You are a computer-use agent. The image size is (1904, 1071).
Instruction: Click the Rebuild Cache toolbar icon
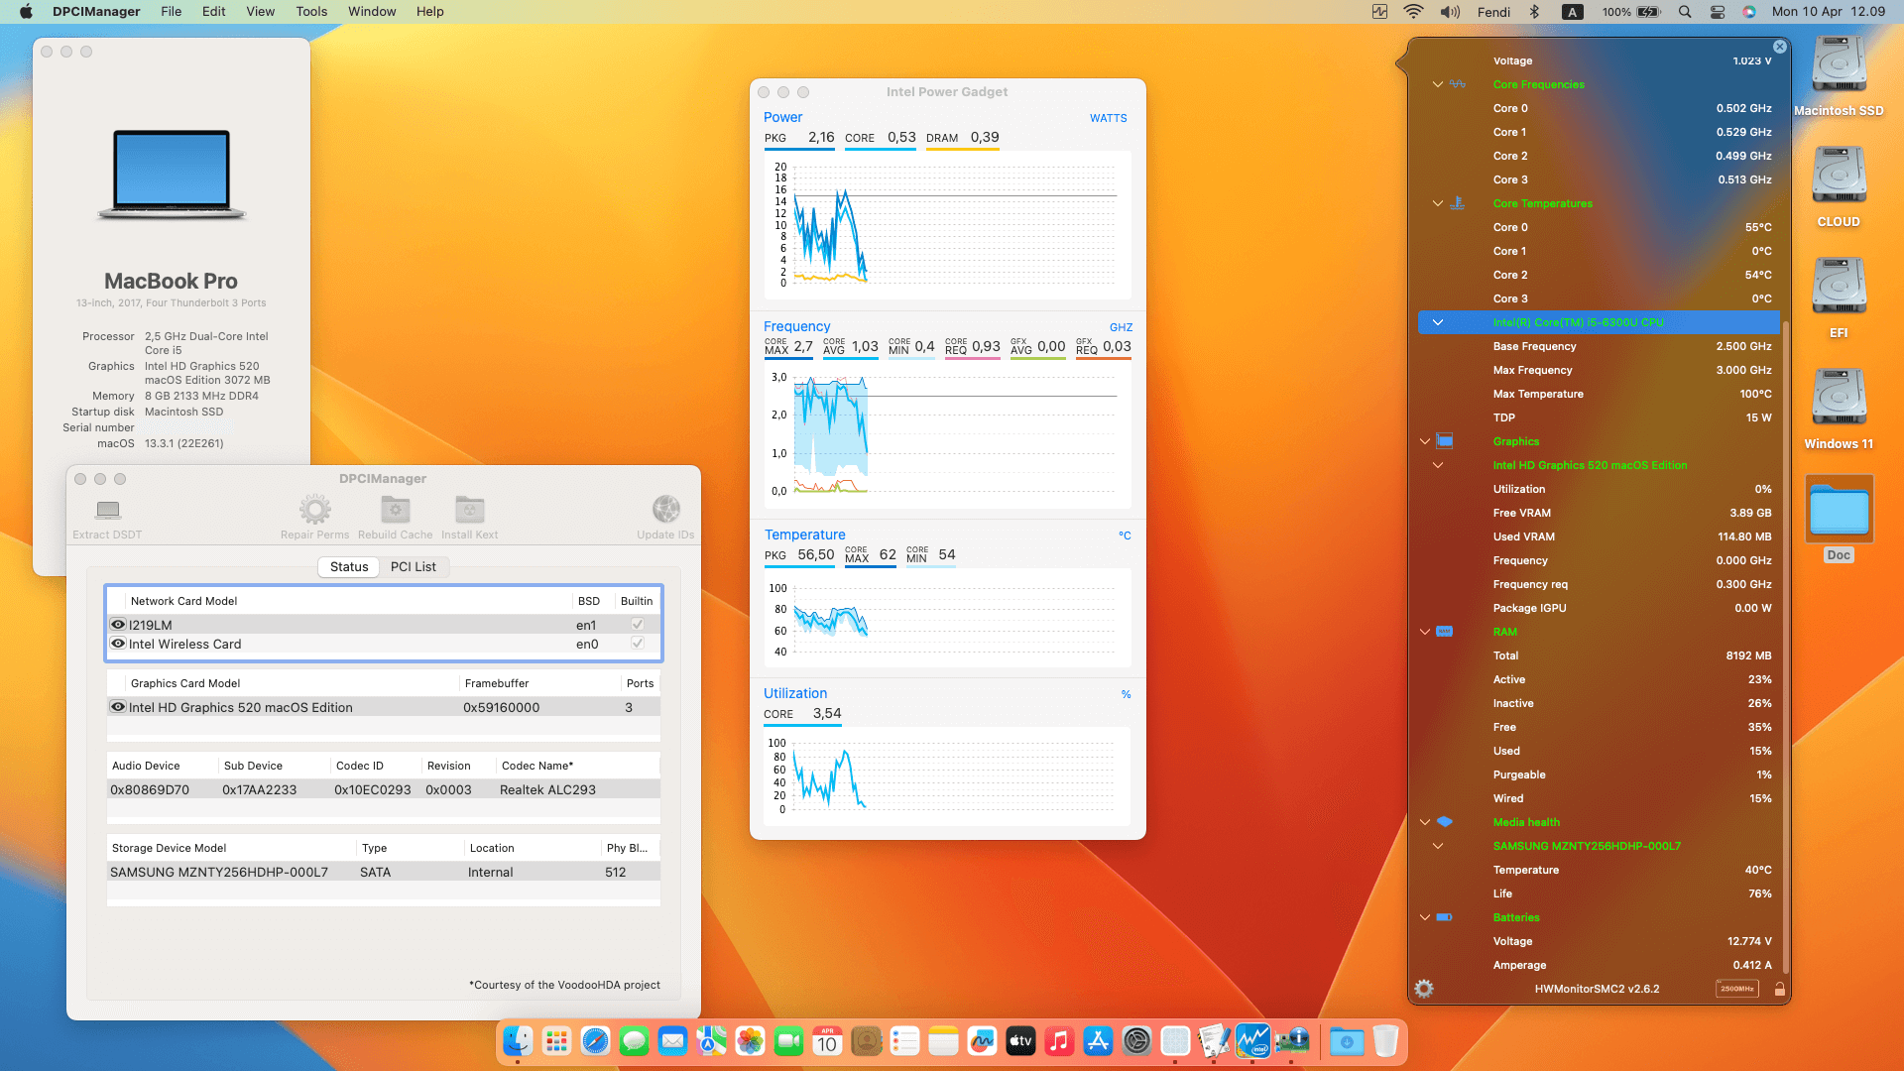(x=396, y=510)
